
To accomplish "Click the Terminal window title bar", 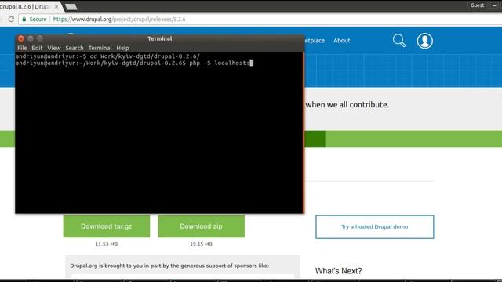I will (x=159, y=38).
